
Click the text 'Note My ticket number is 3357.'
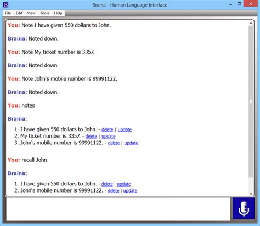[x=58, y=52]
